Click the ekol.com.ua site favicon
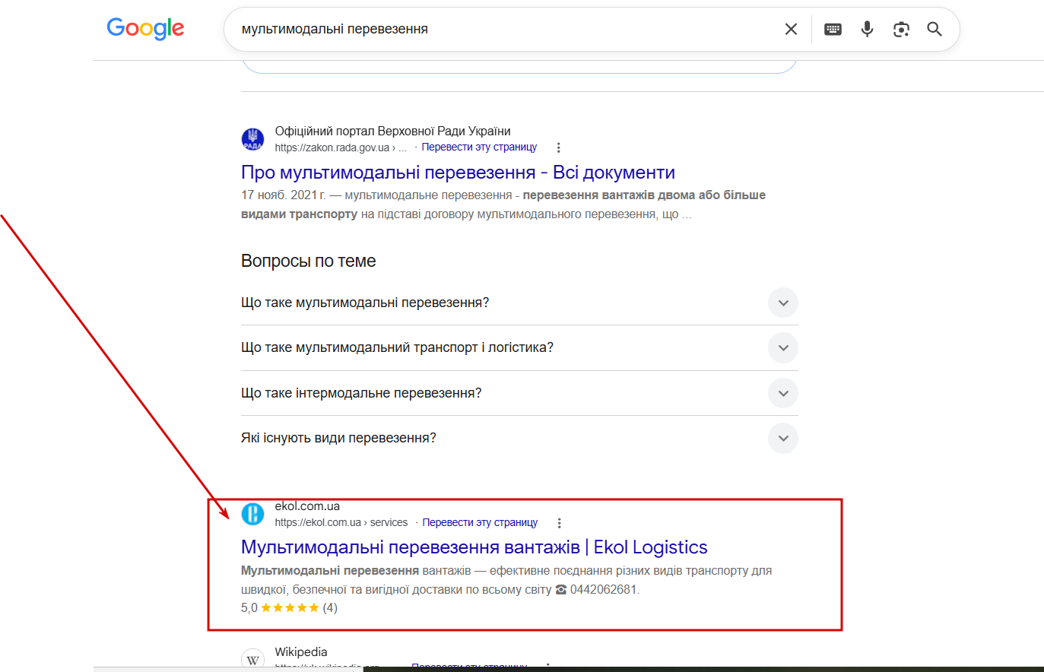1044x672 pixels. (x=252, y=514)
